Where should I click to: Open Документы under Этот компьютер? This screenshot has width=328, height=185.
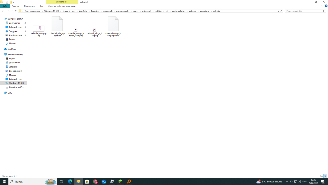pos(14,63)
